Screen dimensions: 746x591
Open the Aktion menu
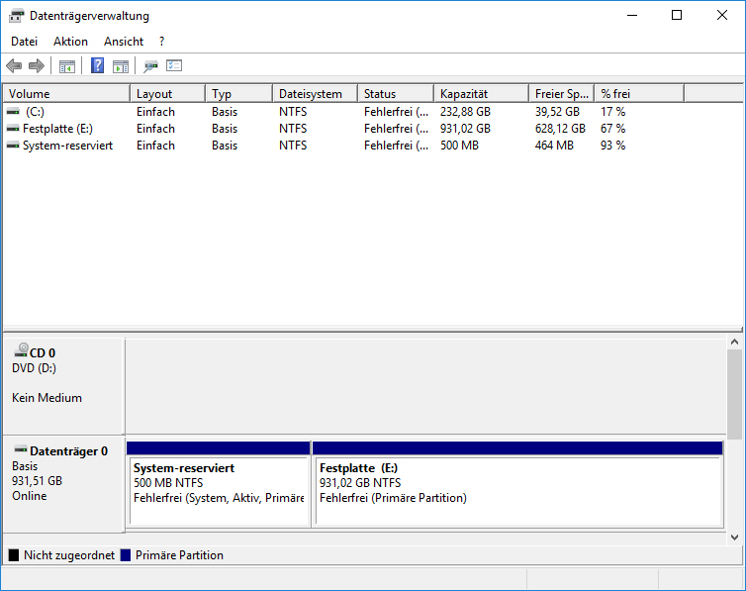(70, 42)
